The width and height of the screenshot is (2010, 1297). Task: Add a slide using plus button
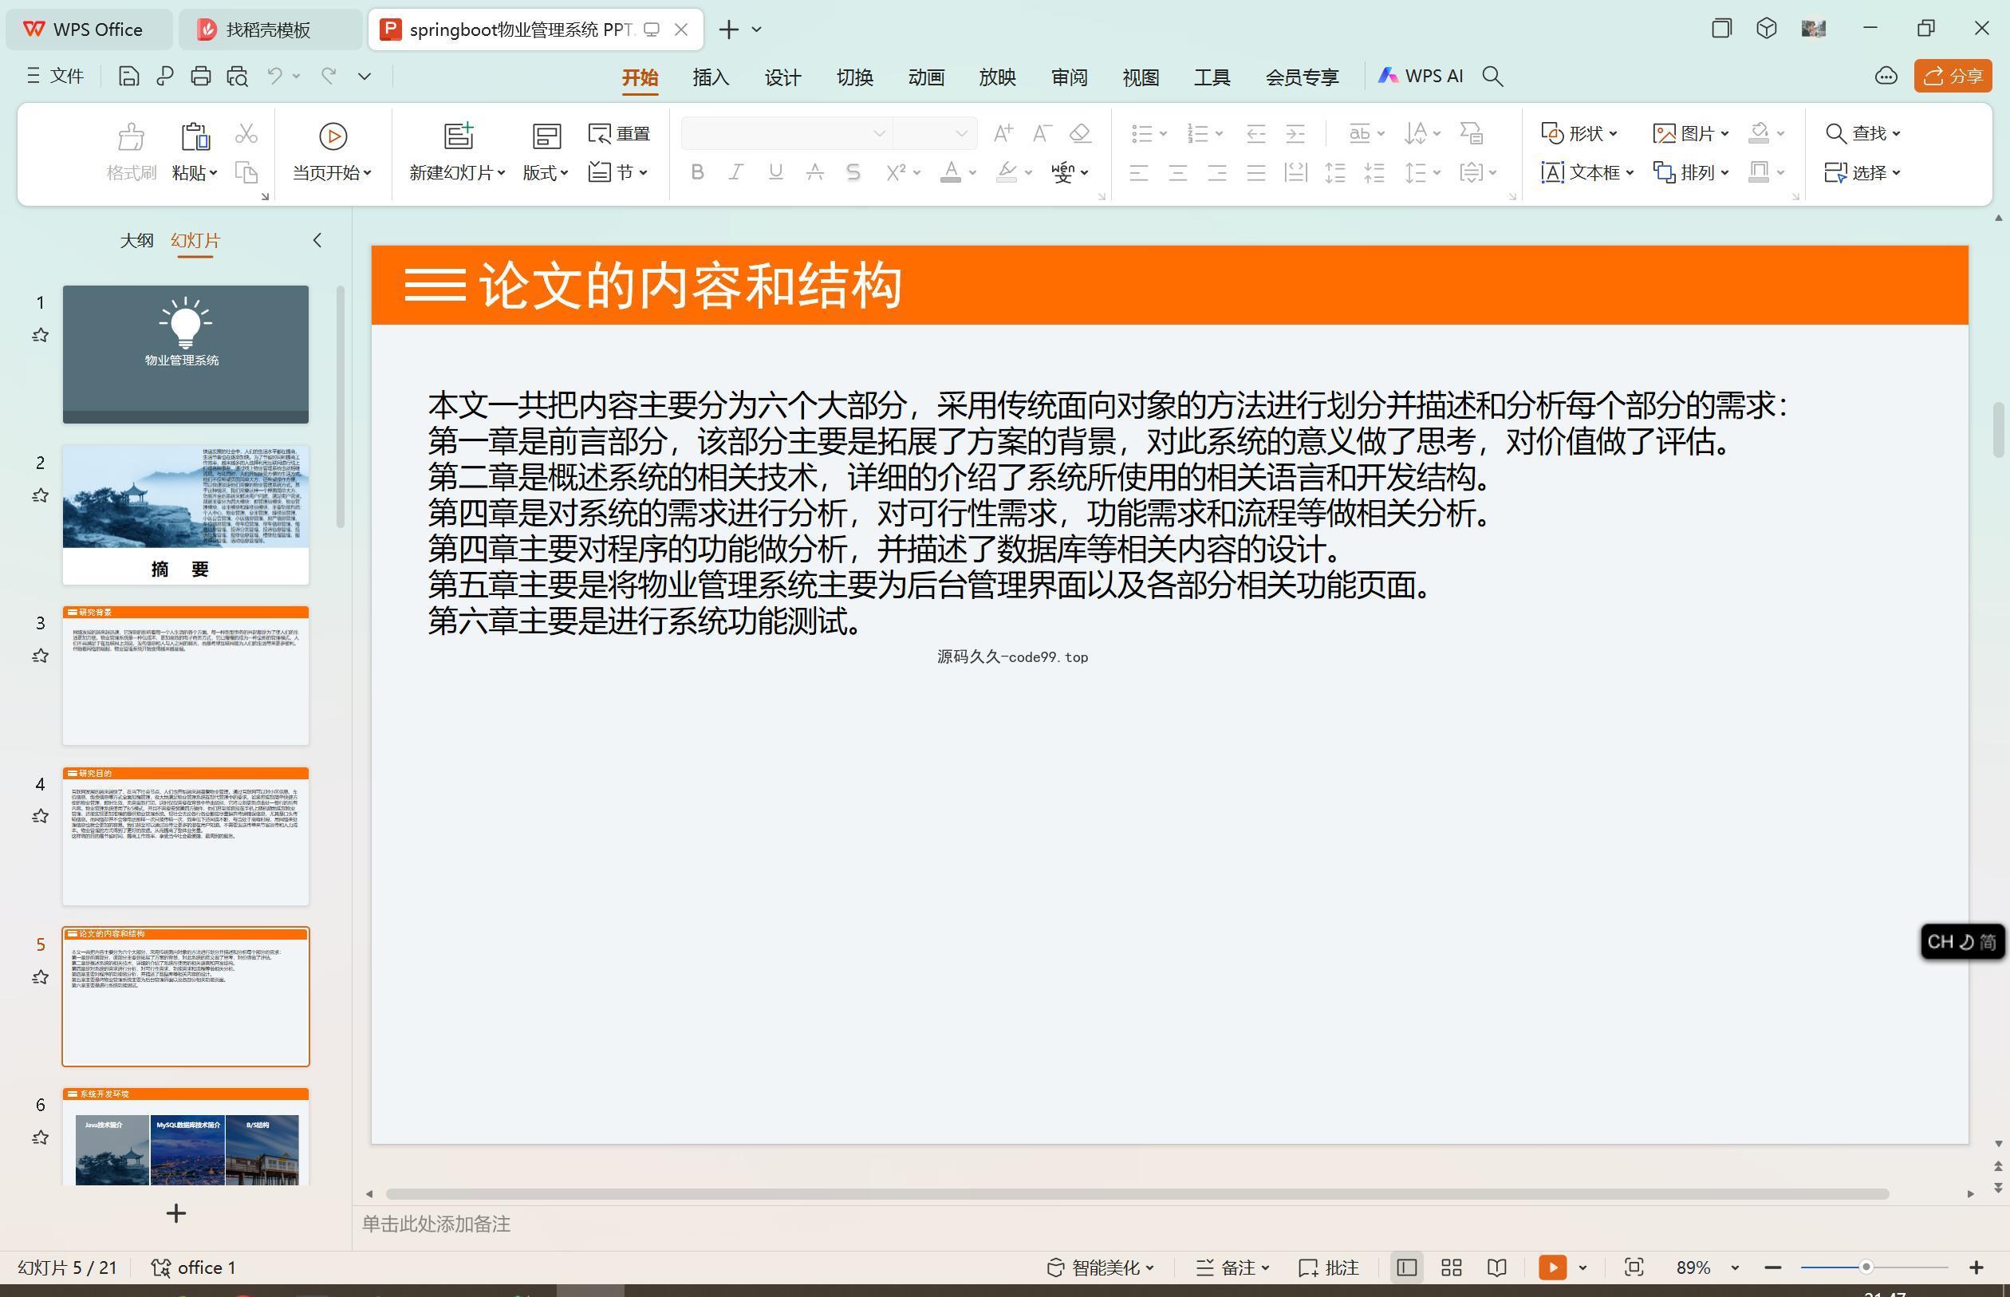(176, 1213)
